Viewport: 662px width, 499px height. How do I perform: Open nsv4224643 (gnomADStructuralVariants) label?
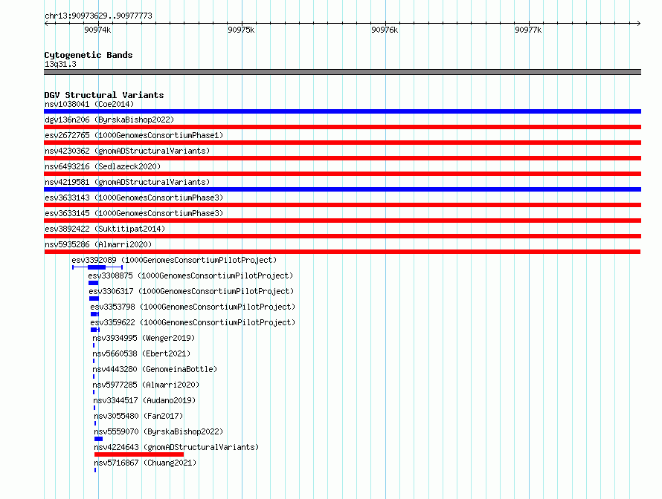176,447
